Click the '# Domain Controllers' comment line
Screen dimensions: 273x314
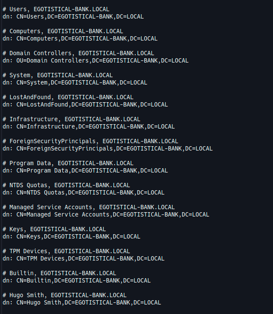coord(78,53)
